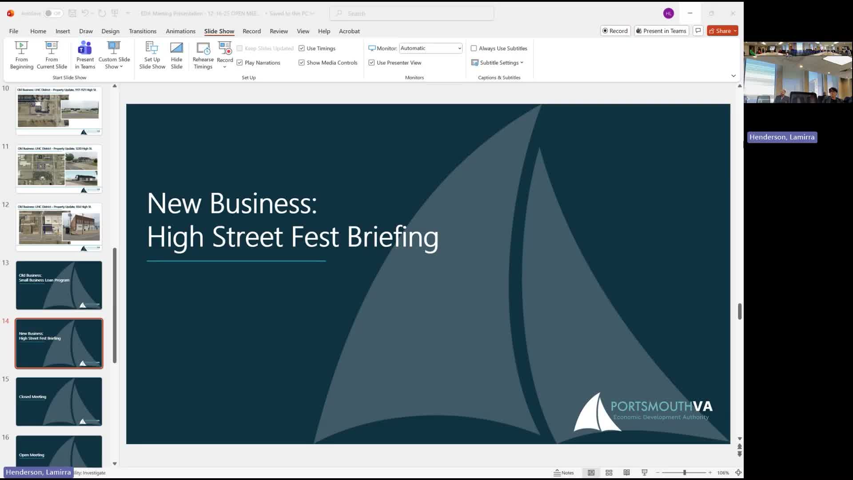This screenshot has width=853, height=480.
Task: Open the Notes pane
Action: tap(564, 472)
